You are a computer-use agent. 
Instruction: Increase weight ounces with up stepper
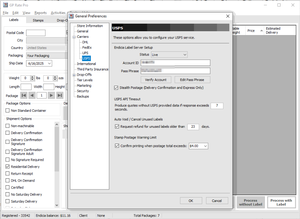tap(55, 77)
